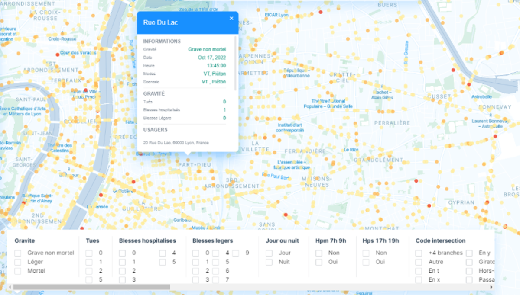
Task: Tick Blesses legers value 1
Action: 196,262
